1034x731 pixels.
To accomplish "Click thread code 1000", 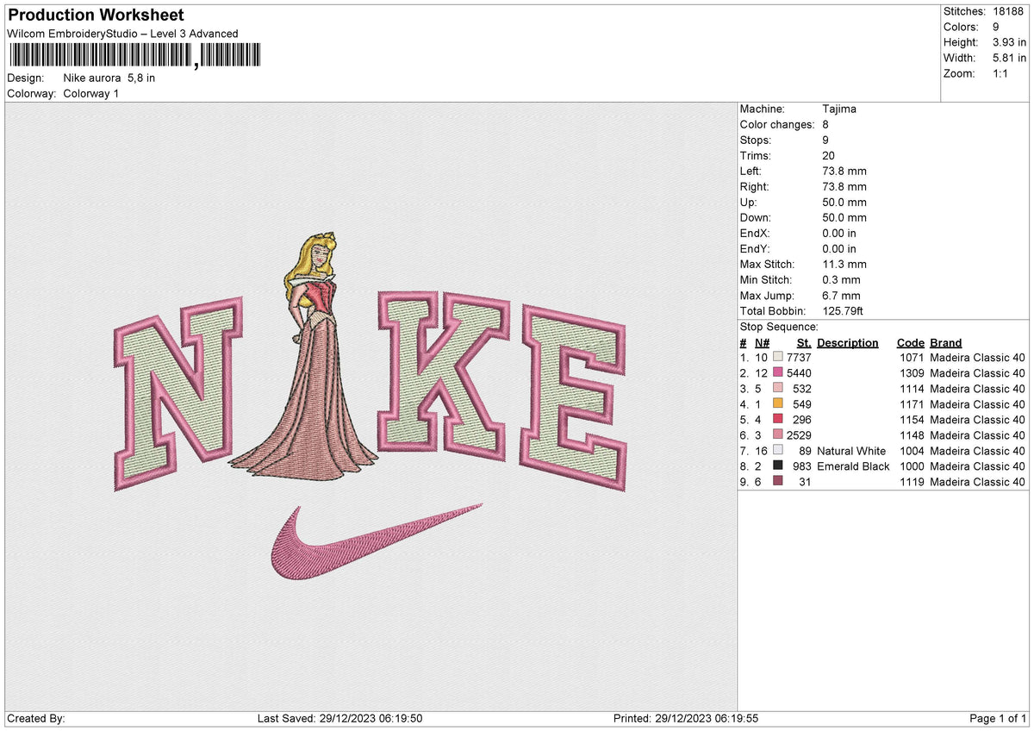I will click(912, 465).
